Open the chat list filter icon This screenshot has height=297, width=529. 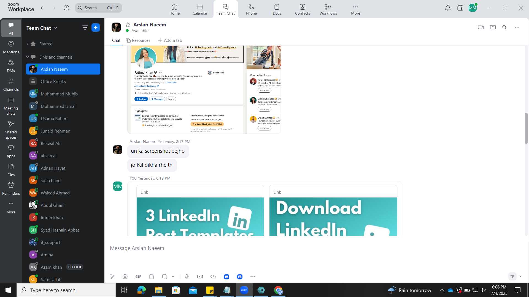point(85,28)
